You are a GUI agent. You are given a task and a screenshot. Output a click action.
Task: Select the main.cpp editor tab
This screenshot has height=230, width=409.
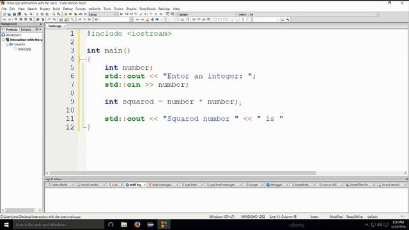[55, 26]
